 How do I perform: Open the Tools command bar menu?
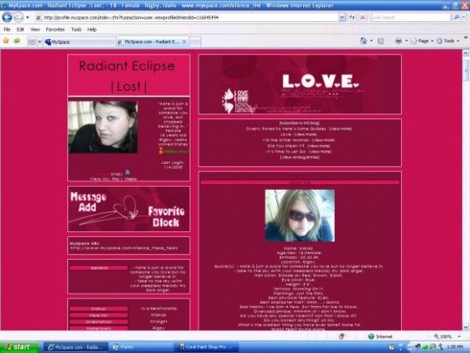(x=448, y=41)
